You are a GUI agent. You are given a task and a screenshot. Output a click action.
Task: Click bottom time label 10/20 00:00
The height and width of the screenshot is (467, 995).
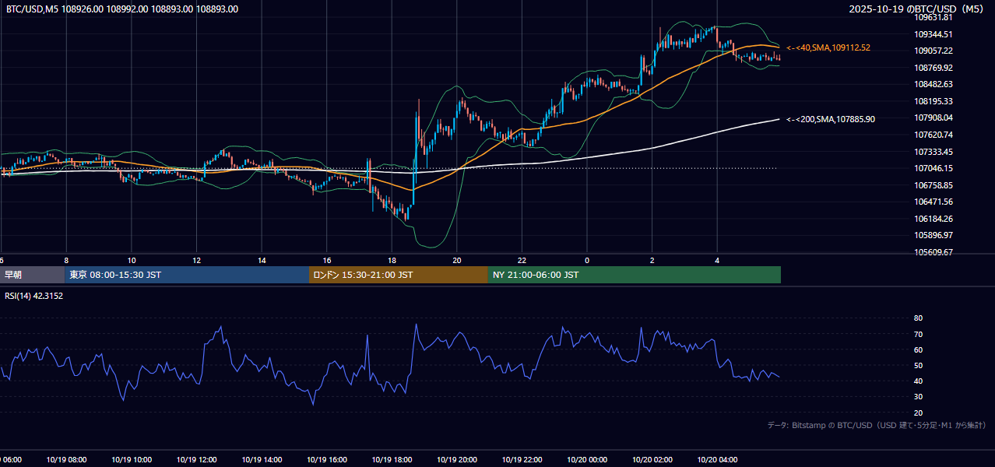(587, 460)
